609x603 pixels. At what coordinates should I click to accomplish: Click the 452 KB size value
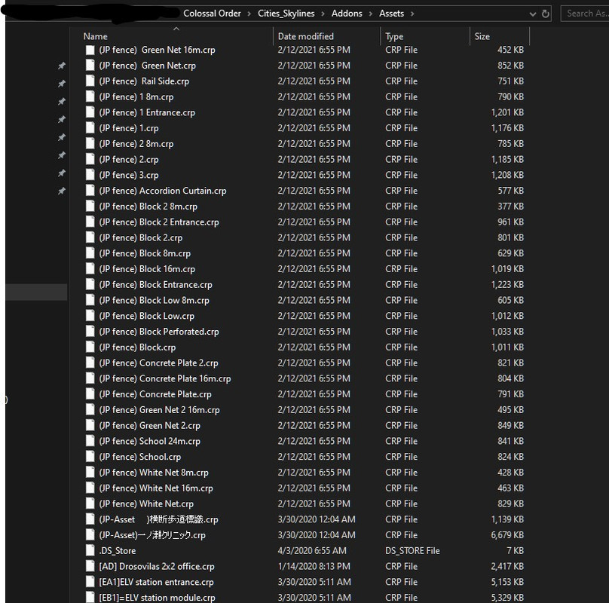[x=510, y=50]
